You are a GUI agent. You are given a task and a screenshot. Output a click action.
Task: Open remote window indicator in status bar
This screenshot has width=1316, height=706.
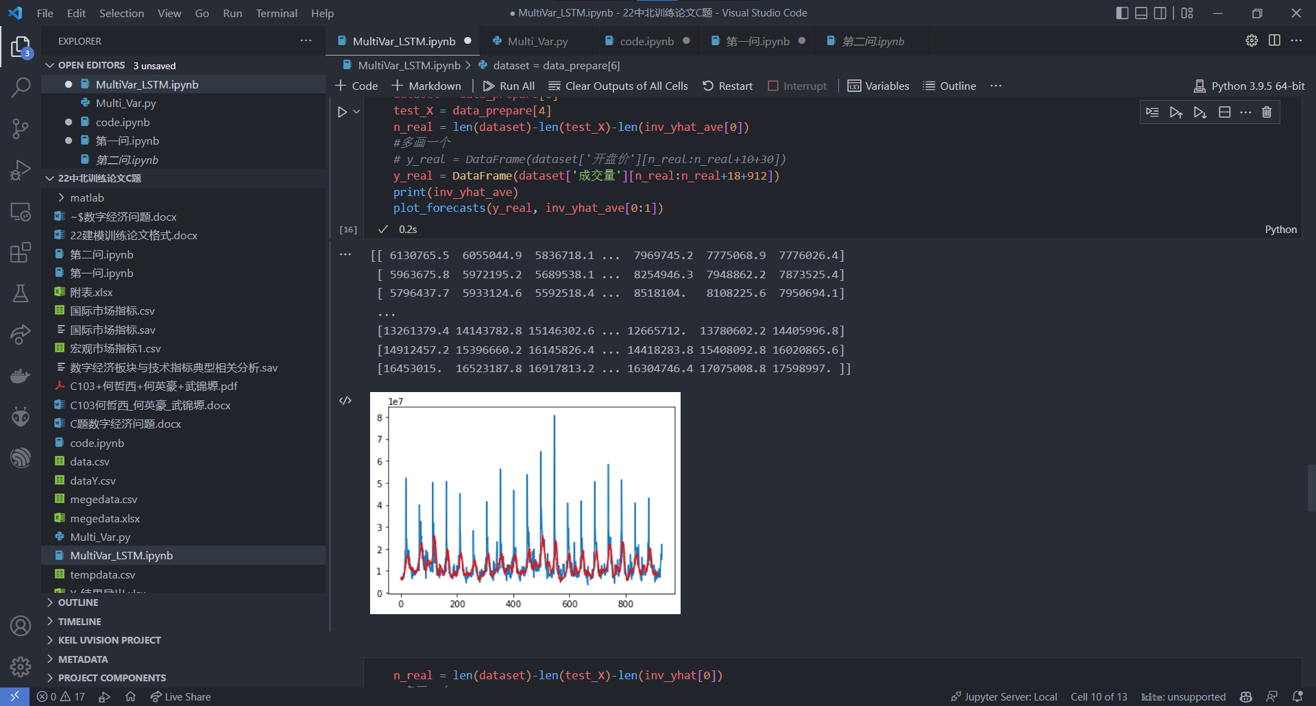tap(14, 696)
